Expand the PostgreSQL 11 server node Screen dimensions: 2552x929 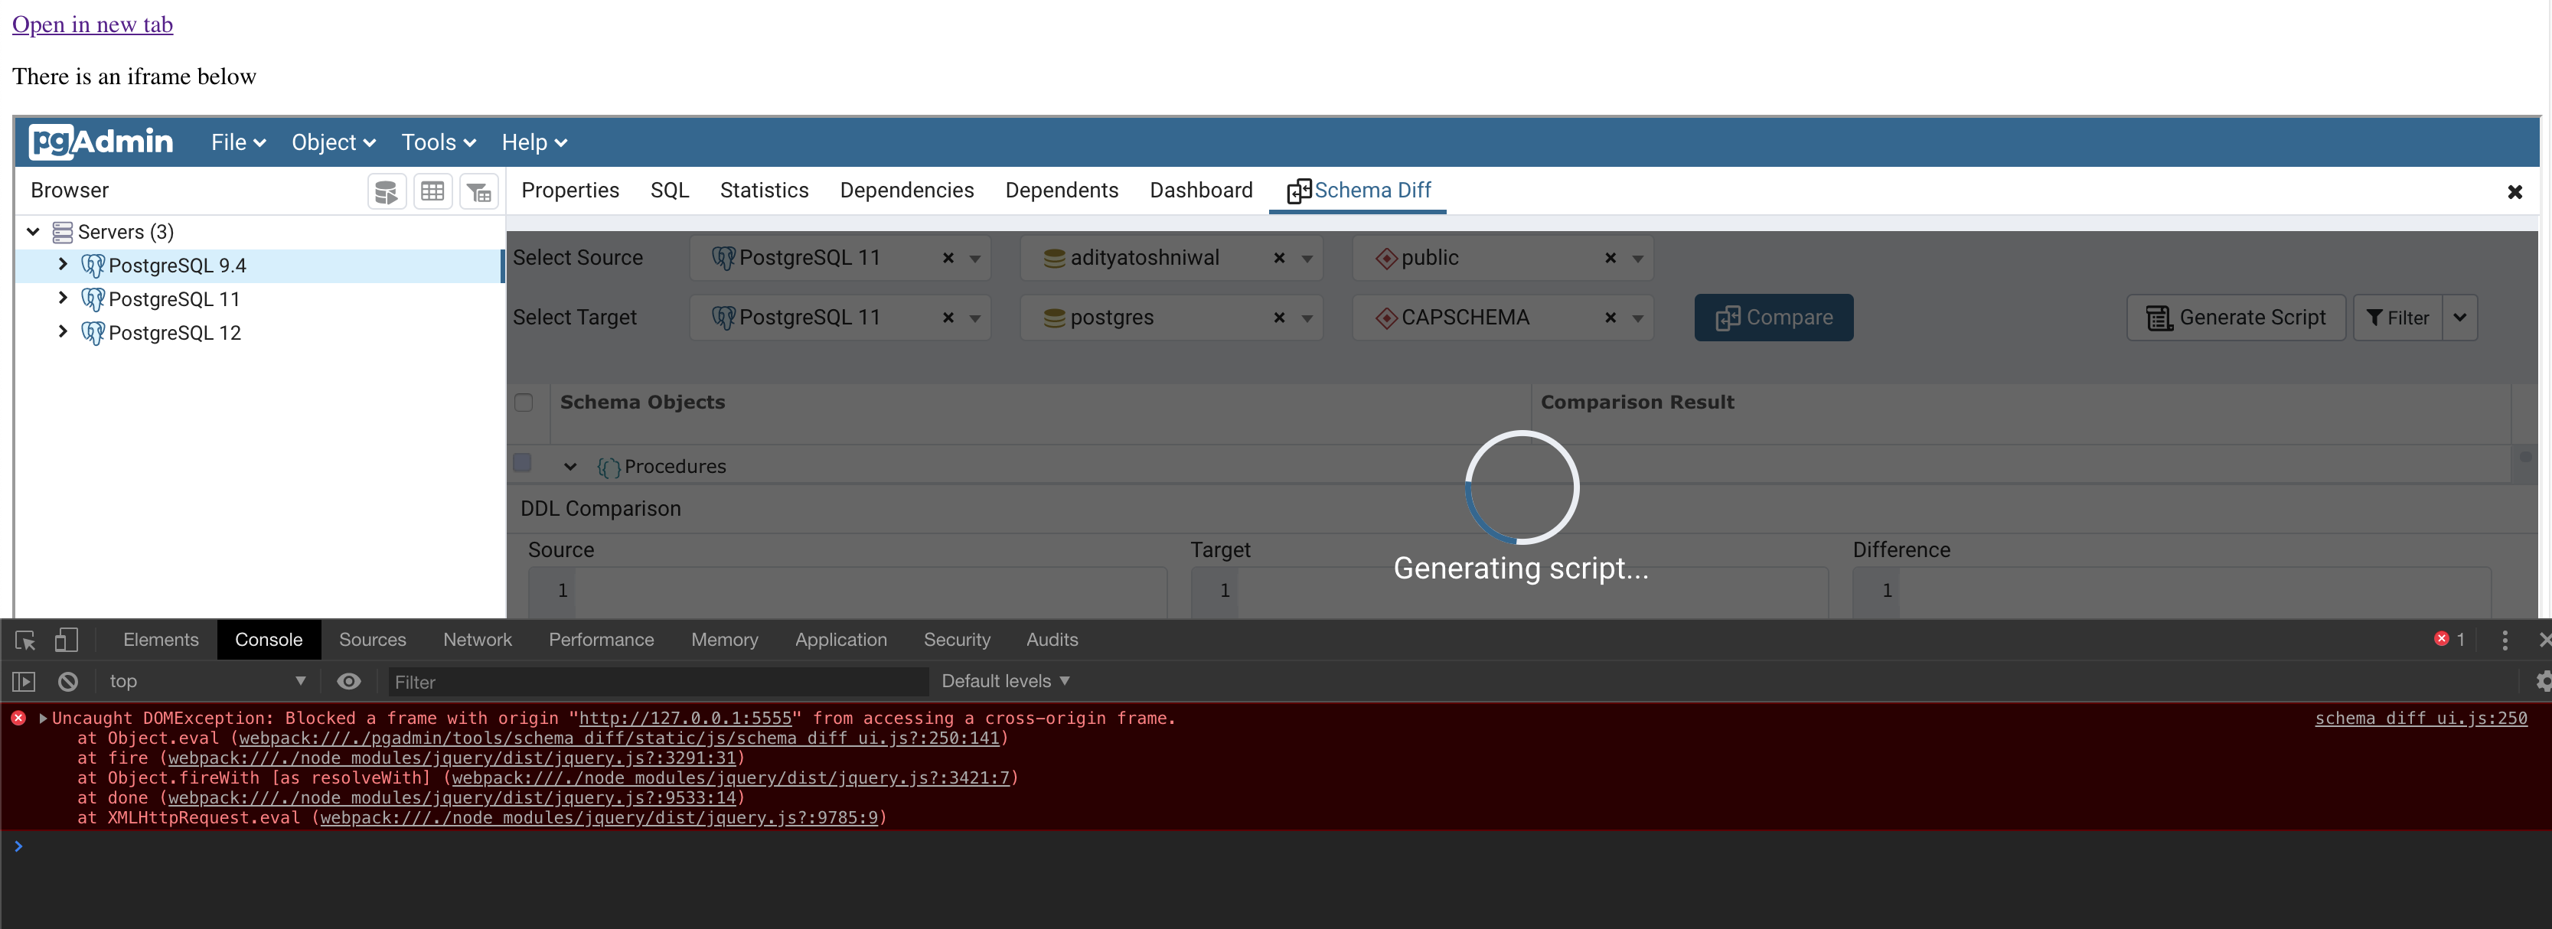pyautogui.click(x=64, y=298)
